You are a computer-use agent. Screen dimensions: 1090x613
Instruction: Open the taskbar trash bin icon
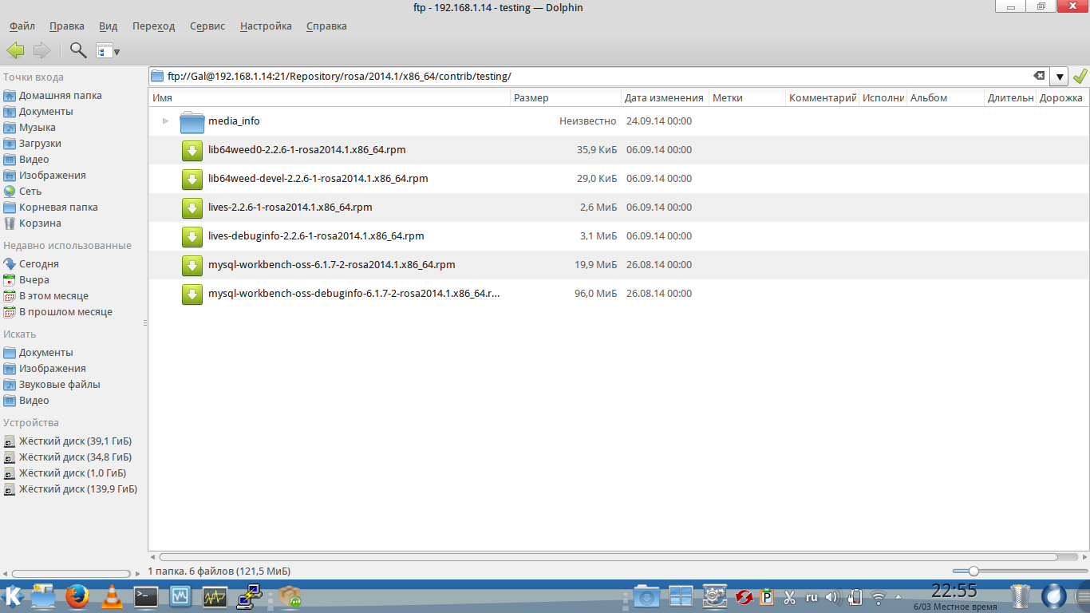pyautogui.click(x=1020, y=596)
